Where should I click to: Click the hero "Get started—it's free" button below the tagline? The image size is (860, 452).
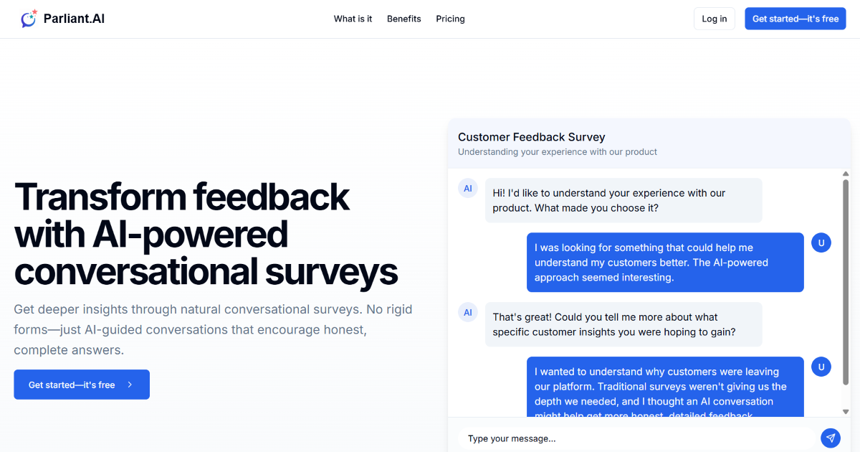tap(82, 385)
